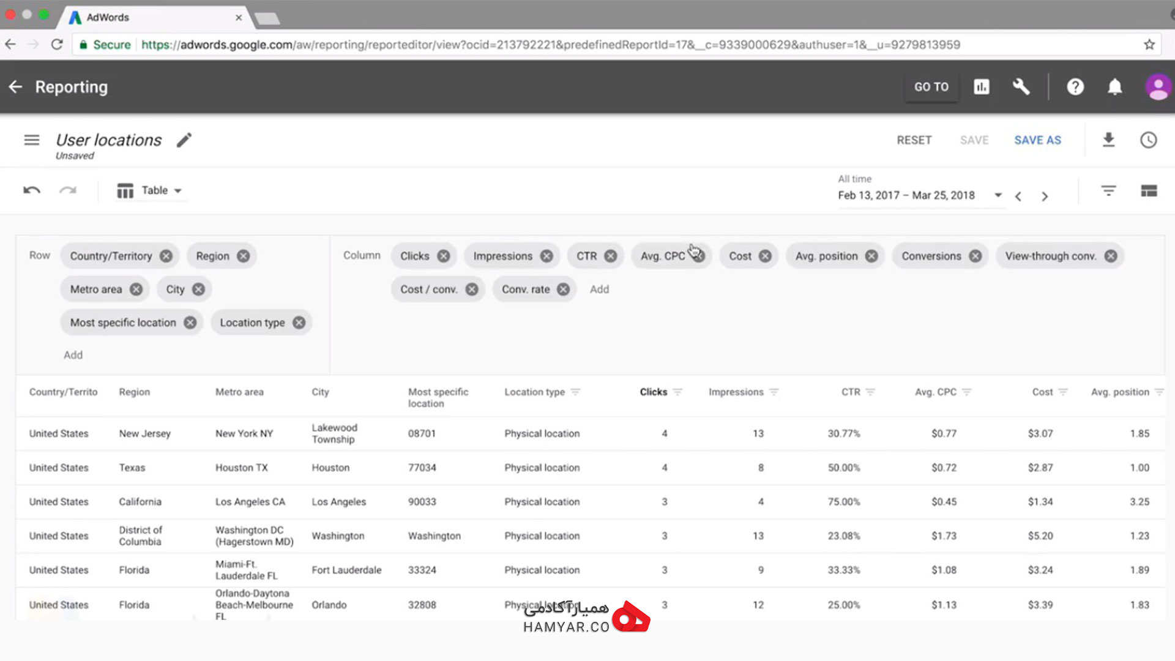Filter by the Location type column header
This screenshot has height=661, width=1175.
coord(575,392)
